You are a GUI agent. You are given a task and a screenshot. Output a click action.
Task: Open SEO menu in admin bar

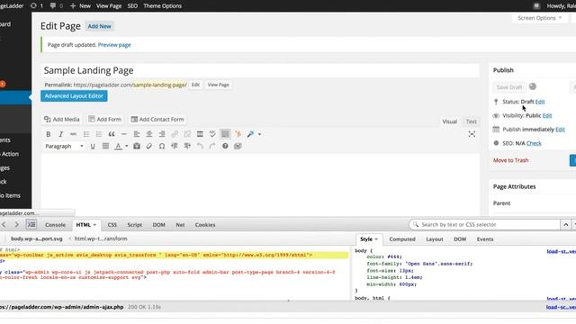(x=132, y=6)
